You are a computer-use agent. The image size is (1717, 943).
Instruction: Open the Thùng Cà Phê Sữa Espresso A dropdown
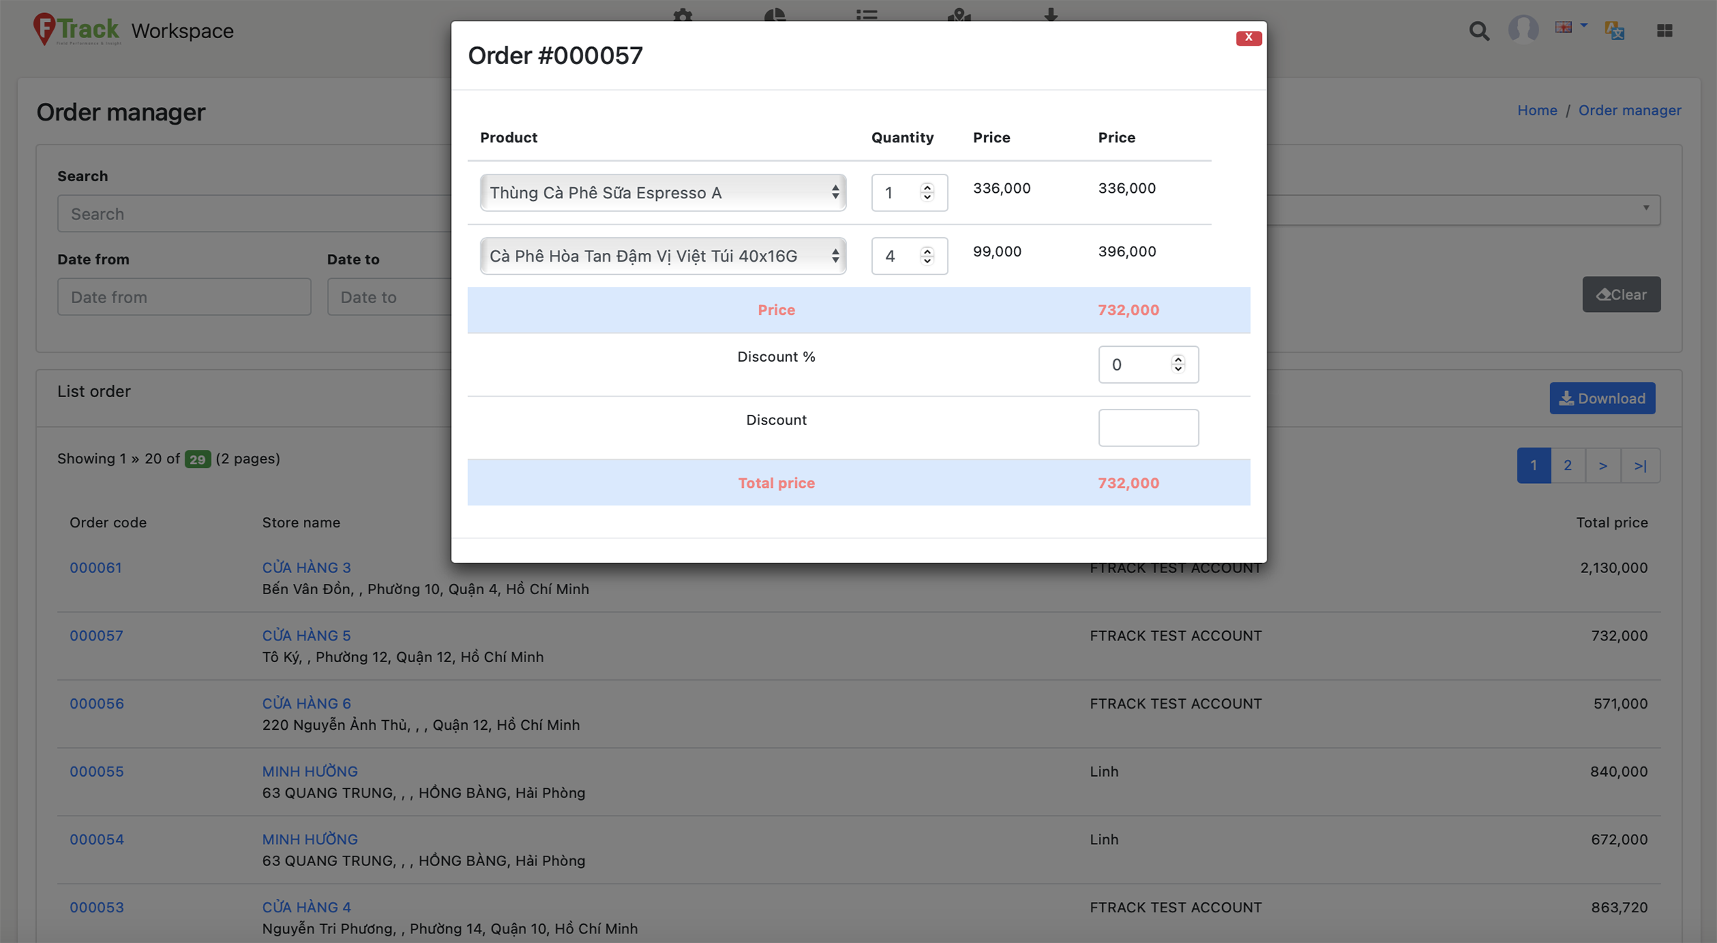(662, 193)
